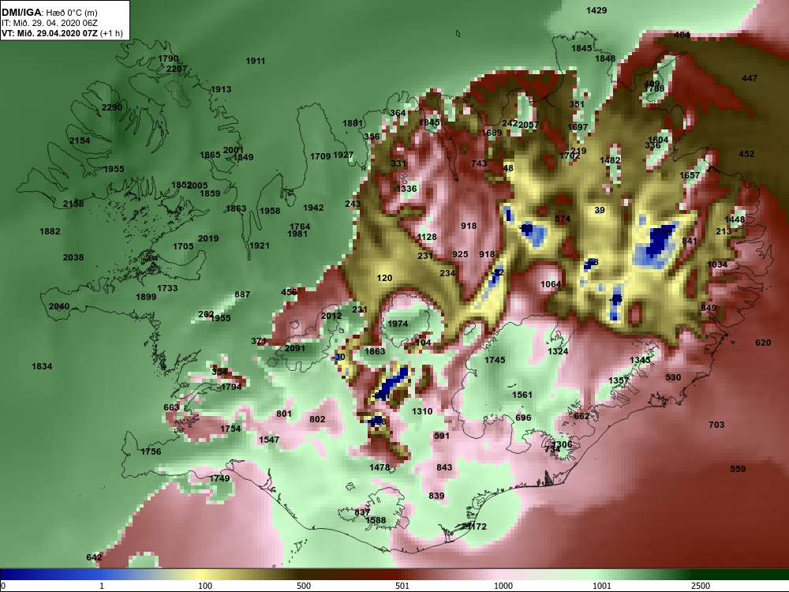
Task: Click the map value 1064
Action: pyautogui.click(x=551, y=284)
